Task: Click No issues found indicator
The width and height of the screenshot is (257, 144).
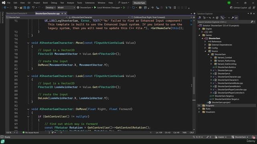Action: [x=31, y=132]
